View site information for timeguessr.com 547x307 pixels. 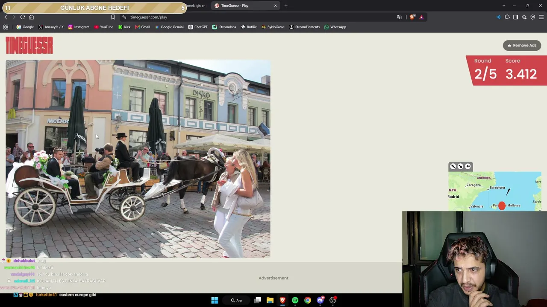click(124, 17)
